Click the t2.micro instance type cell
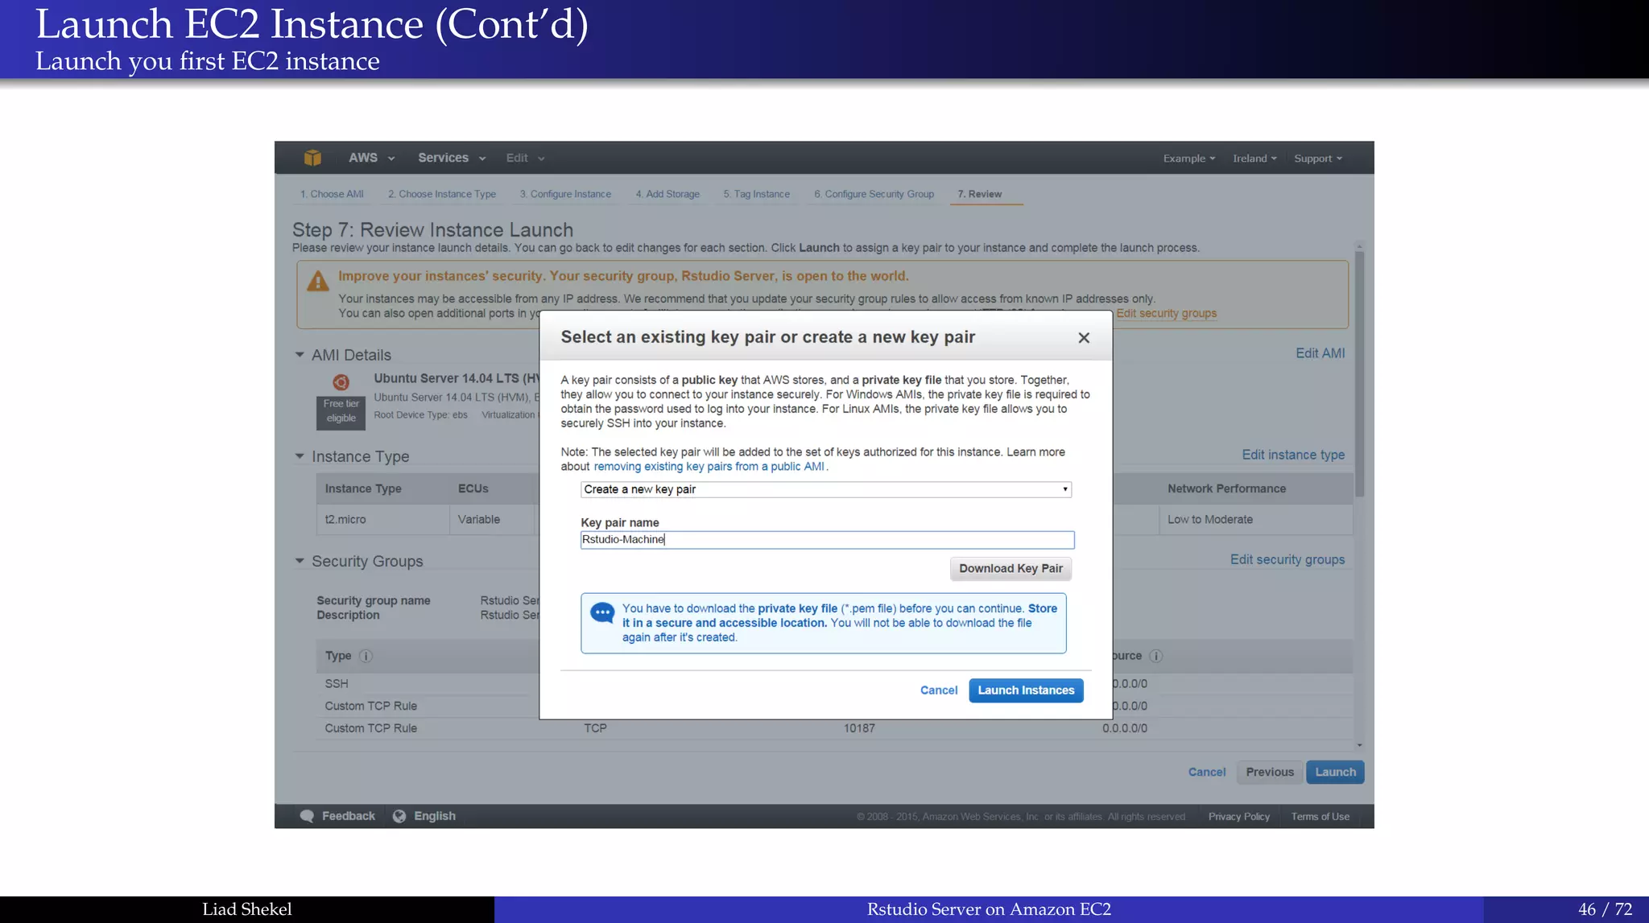The height and width of the screenshot is (923, 1649). pyautogui.click(x=383, y=520)
